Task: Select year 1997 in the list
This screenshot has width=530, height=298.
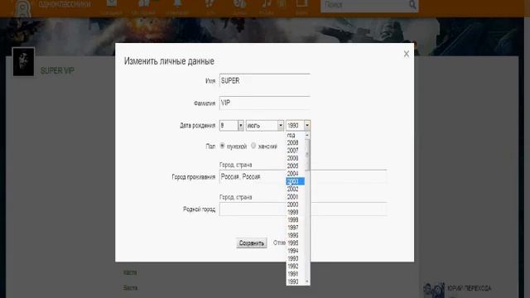Action: 295,228
